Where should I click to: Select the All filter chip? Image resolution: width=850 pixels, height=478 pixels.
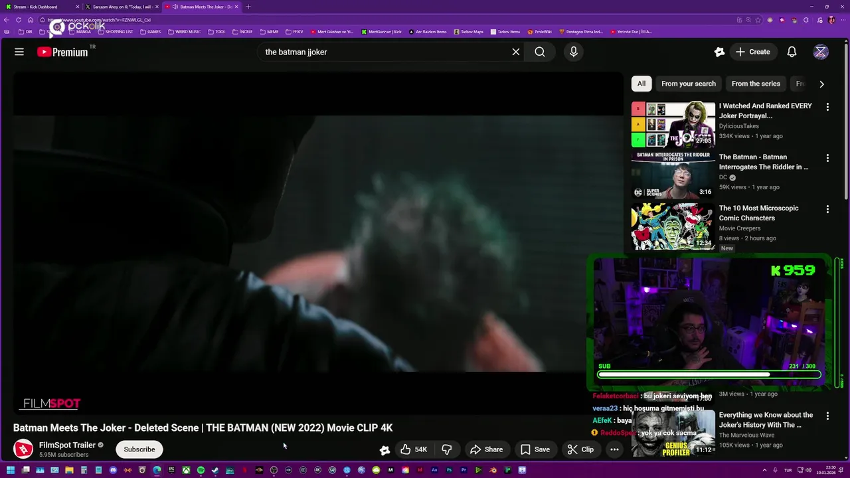(641, 84)
